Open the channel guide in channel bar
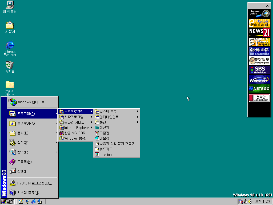The image size is (273, 205). click(259, 14)
